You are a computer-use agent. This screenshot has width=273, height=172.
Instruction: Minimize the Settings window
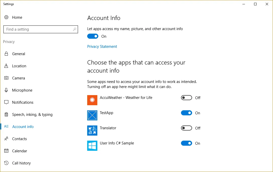pos(244,4)
